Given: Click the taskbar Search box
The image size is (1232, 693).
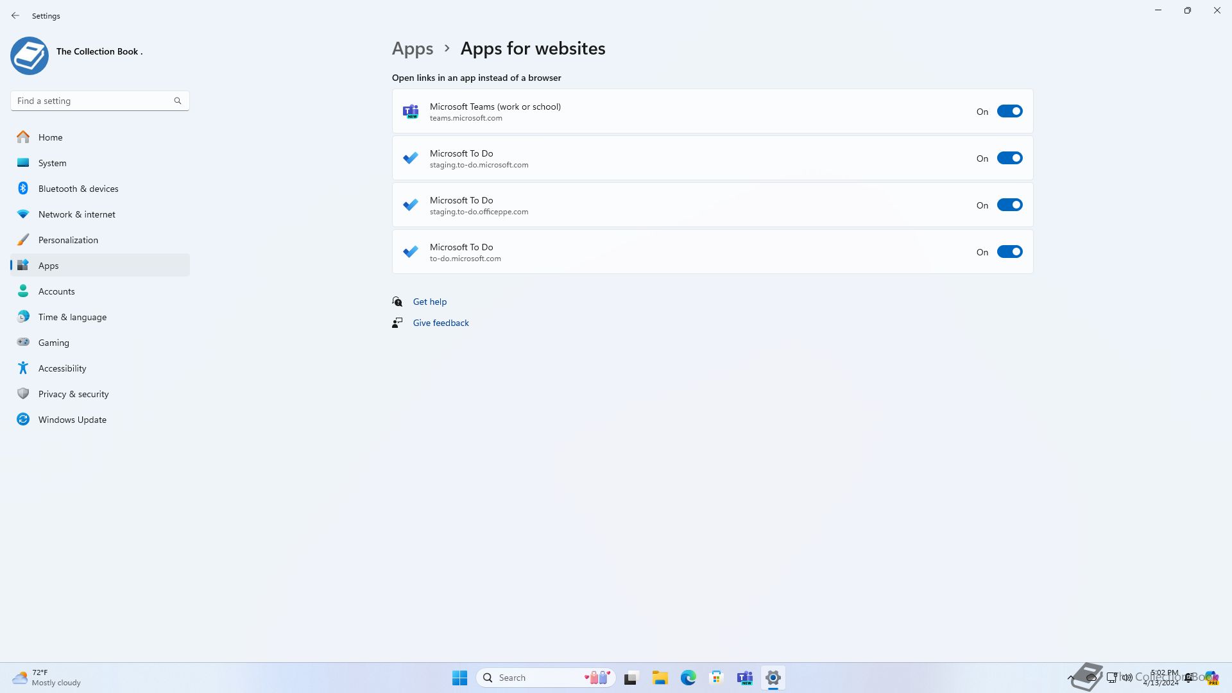Looking at the screenshot, I should (x=546, y=678).
